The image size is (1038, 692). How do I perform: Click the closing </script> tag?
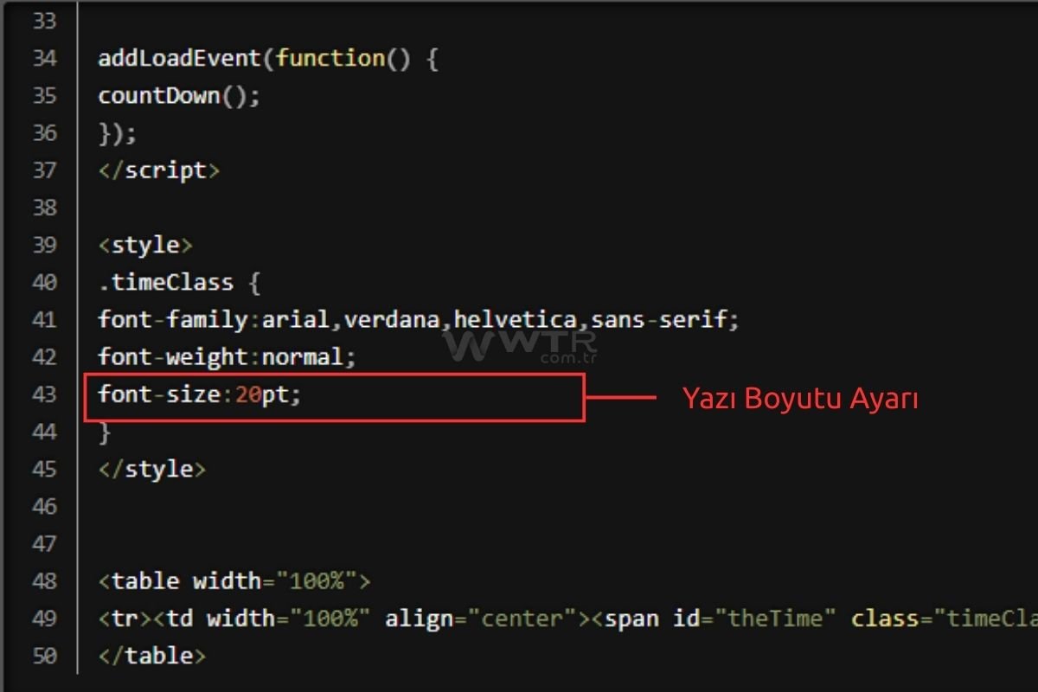(x=159, y=170)
